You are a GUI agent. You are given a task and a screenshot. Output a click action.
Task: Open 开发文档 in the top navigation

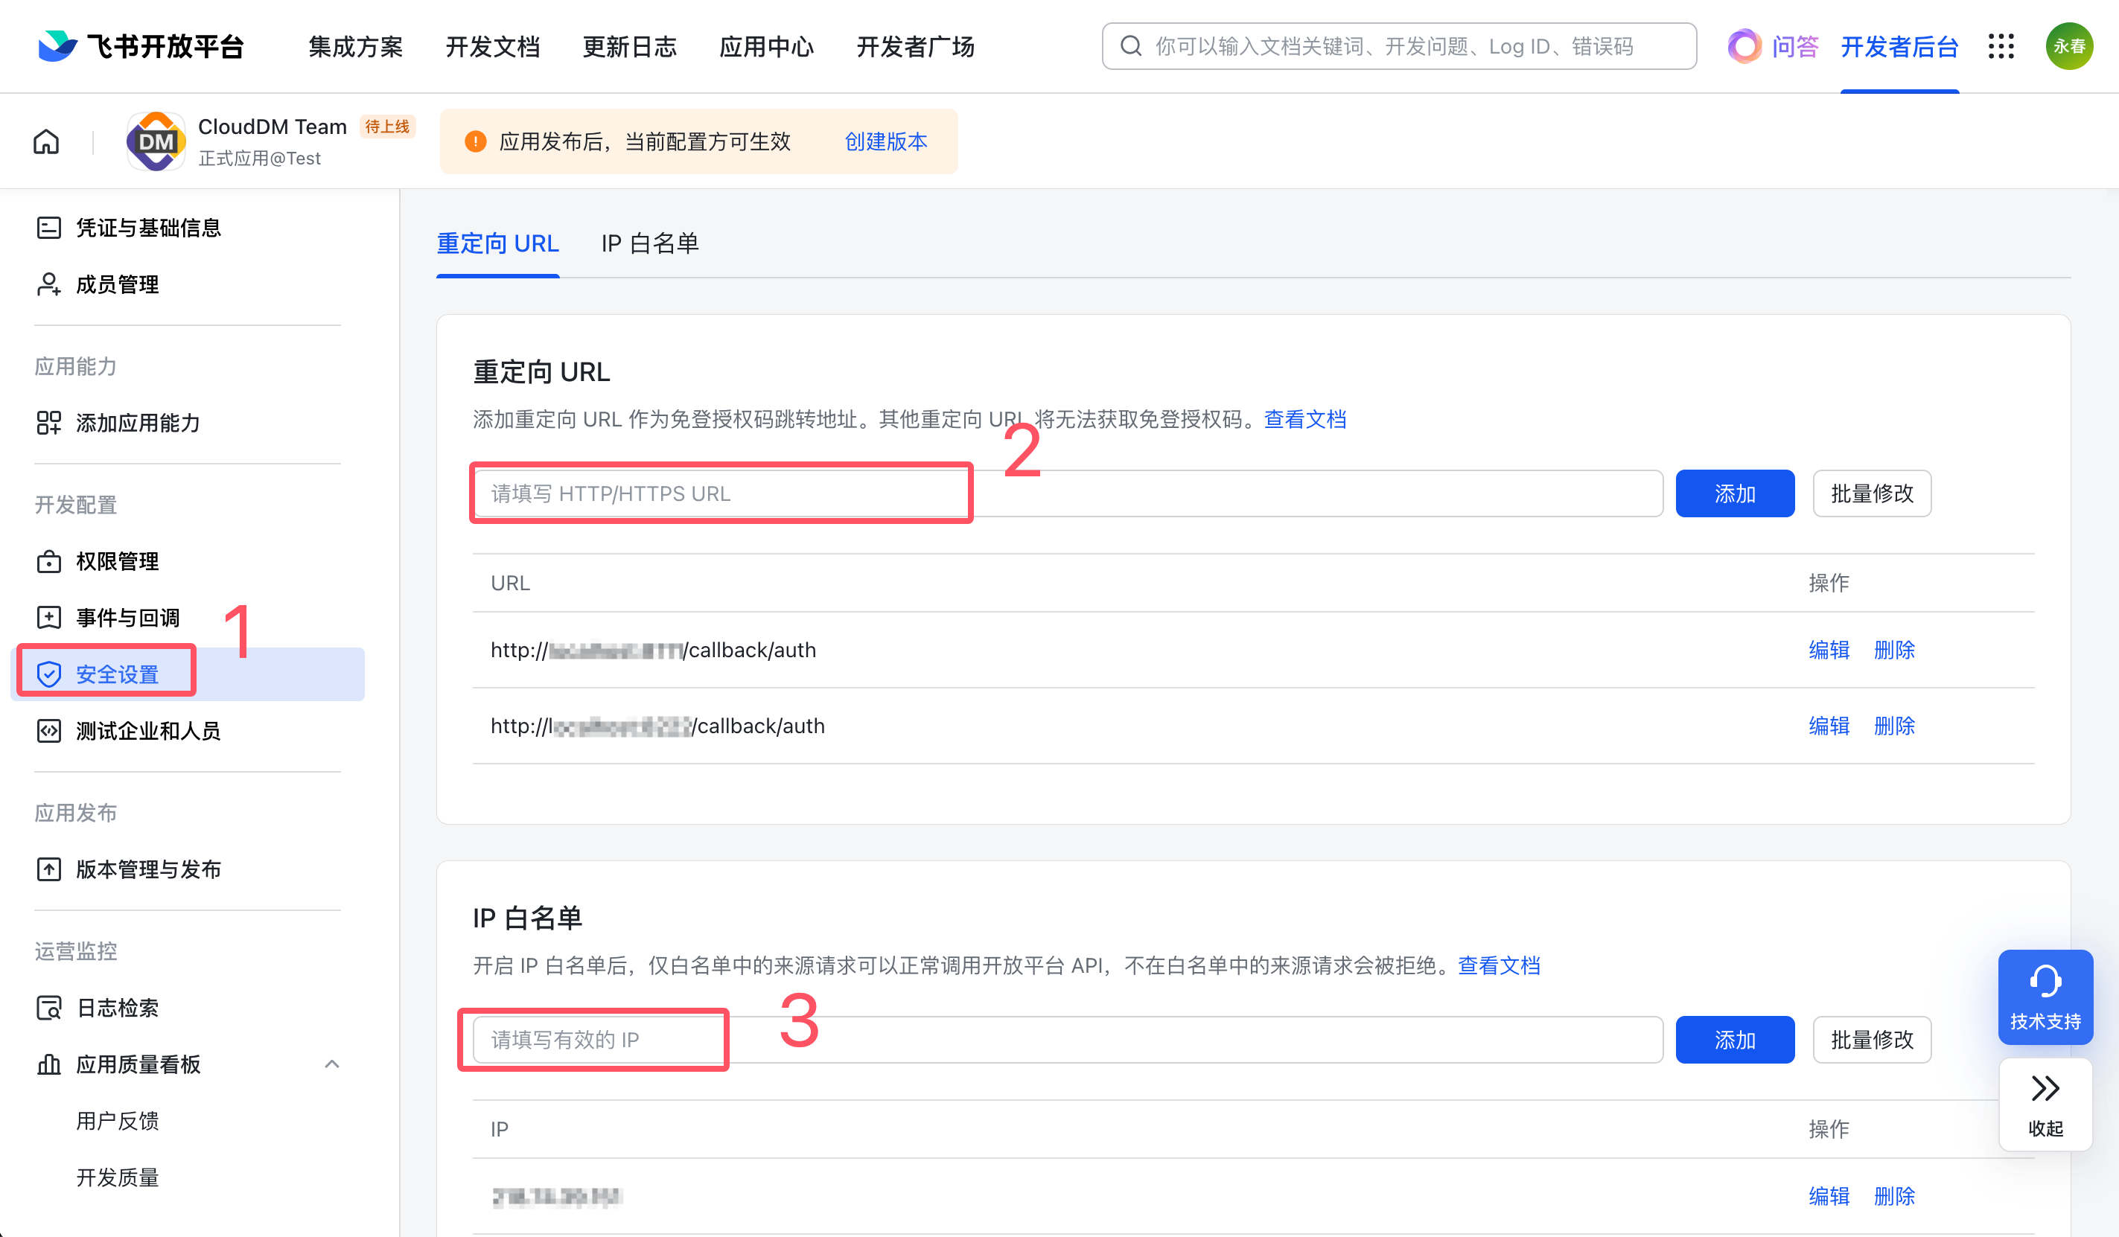493,46
